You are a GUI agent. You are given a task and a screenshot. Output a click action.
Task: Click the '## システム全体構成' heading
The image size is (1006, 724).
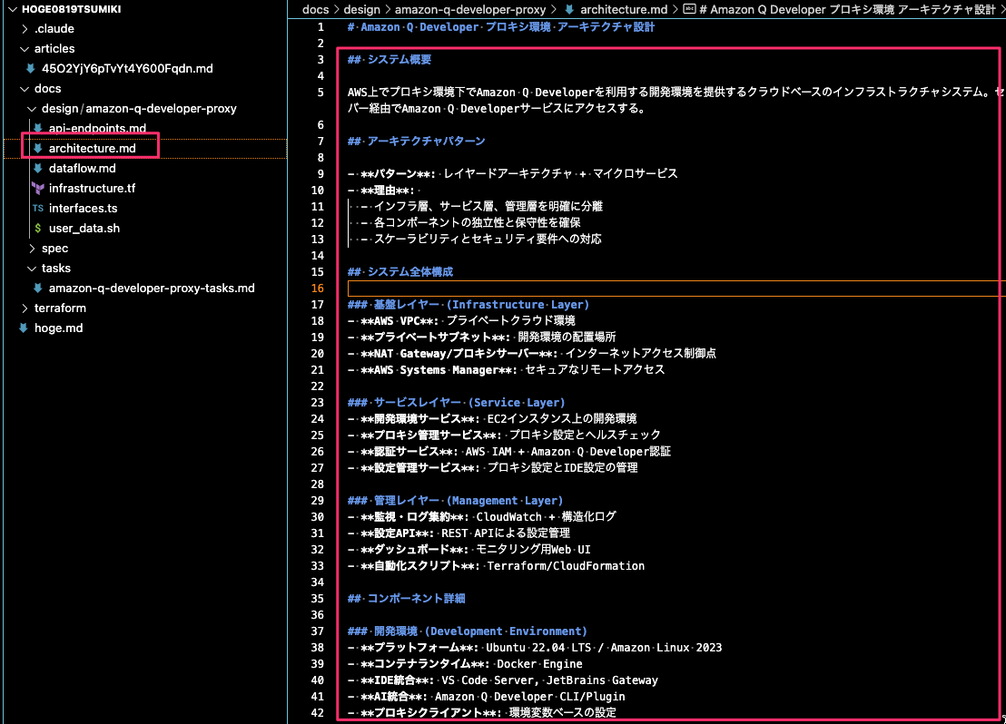click(x=400, y=272)
